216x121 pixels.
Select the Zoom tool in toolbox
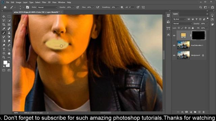pos(4,57)
